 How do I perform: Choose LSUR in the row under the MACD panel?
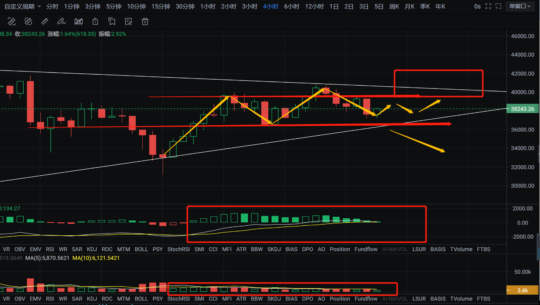tap(419, 249)
